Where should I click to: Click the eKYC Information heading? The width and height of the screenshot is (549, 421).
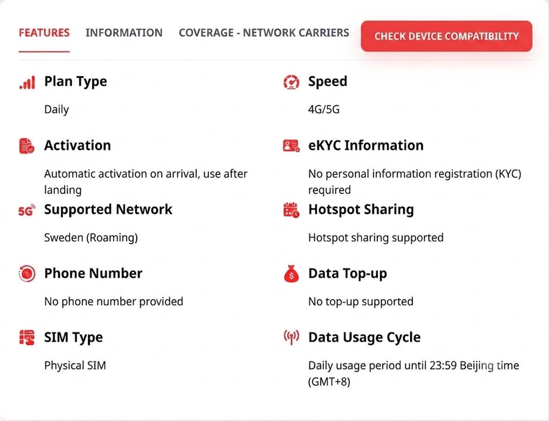[x=366, y=145]
